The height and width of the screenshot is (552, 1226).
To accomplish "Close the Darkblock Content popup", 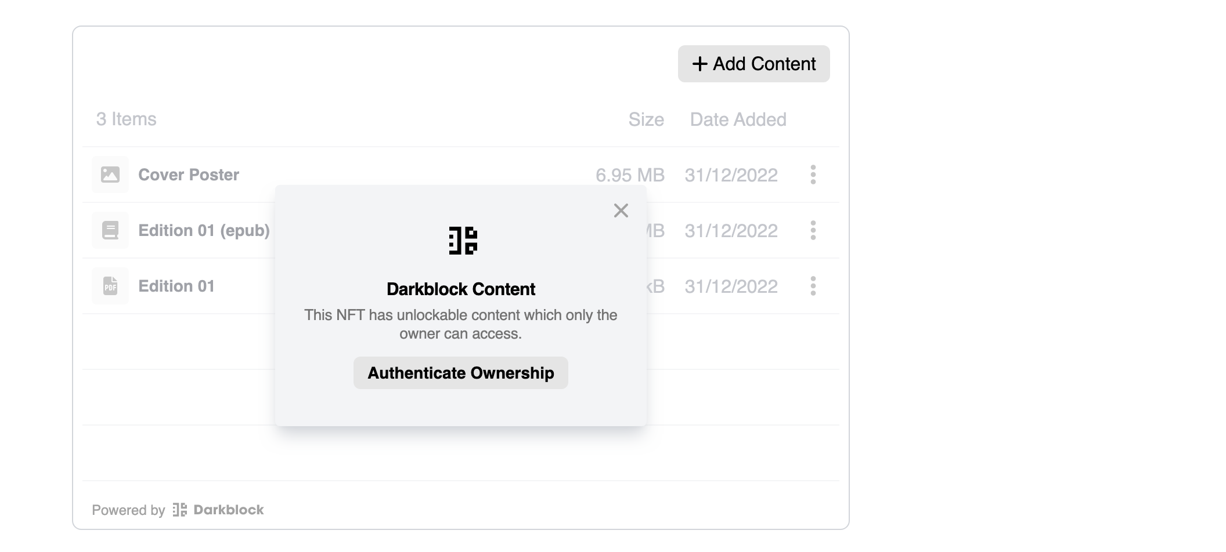I will 621,210.
